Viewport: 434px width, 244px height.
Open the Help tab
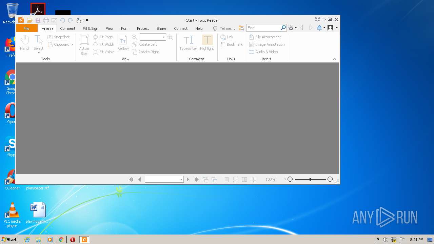coord(199,28)
